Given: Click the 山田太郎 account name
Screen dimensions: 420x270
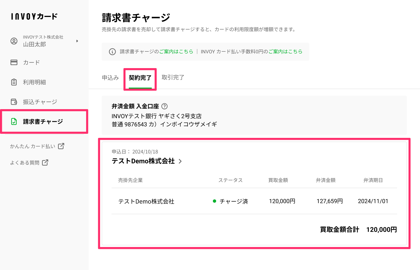Looking at the screenshot, I should click(x=34, y=44).
